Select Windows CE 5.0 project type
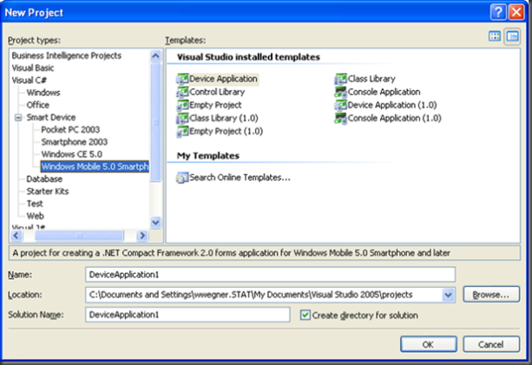Screen dimensions: 532x365 (x=71, y=154)
